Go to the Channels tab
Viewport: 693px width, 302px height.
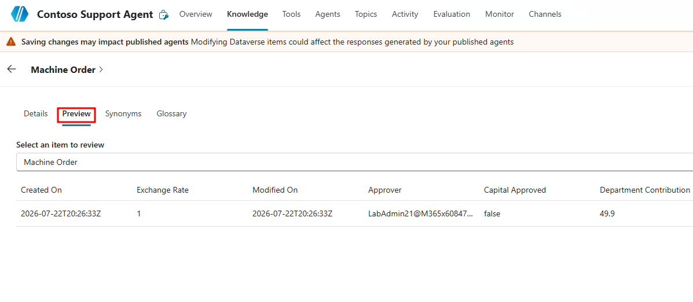[x=545, y=14]
